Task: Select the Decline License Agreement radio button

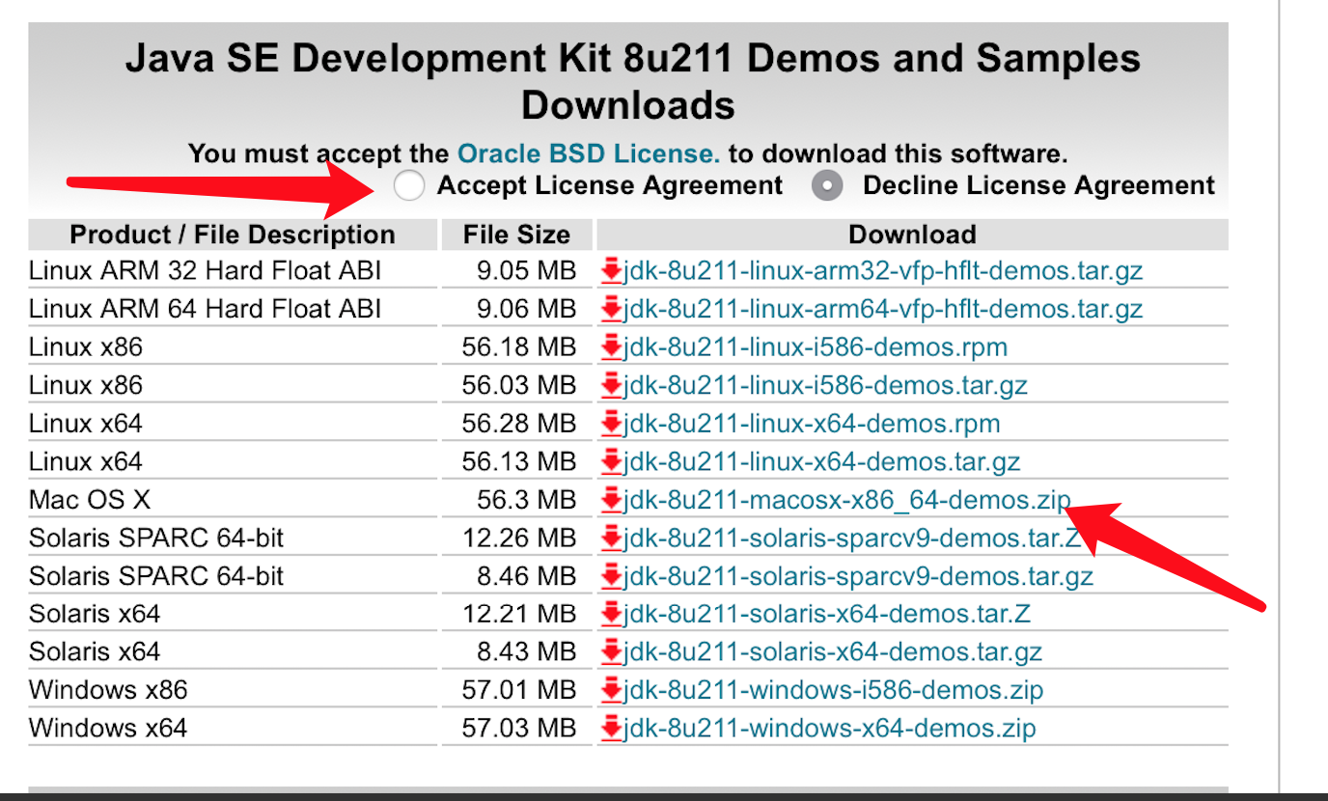Action: [827, 185]
